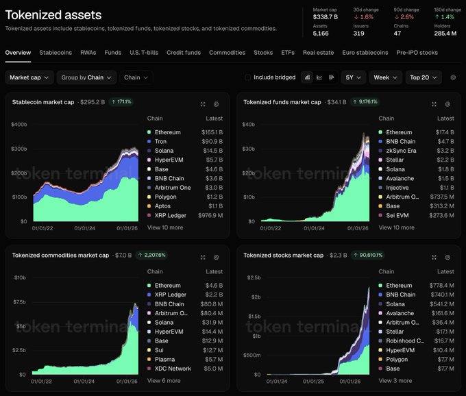This screenshot has height=396, width=466.
Task: Open the Week interval dropdown
Action: (x=385, y=77)
